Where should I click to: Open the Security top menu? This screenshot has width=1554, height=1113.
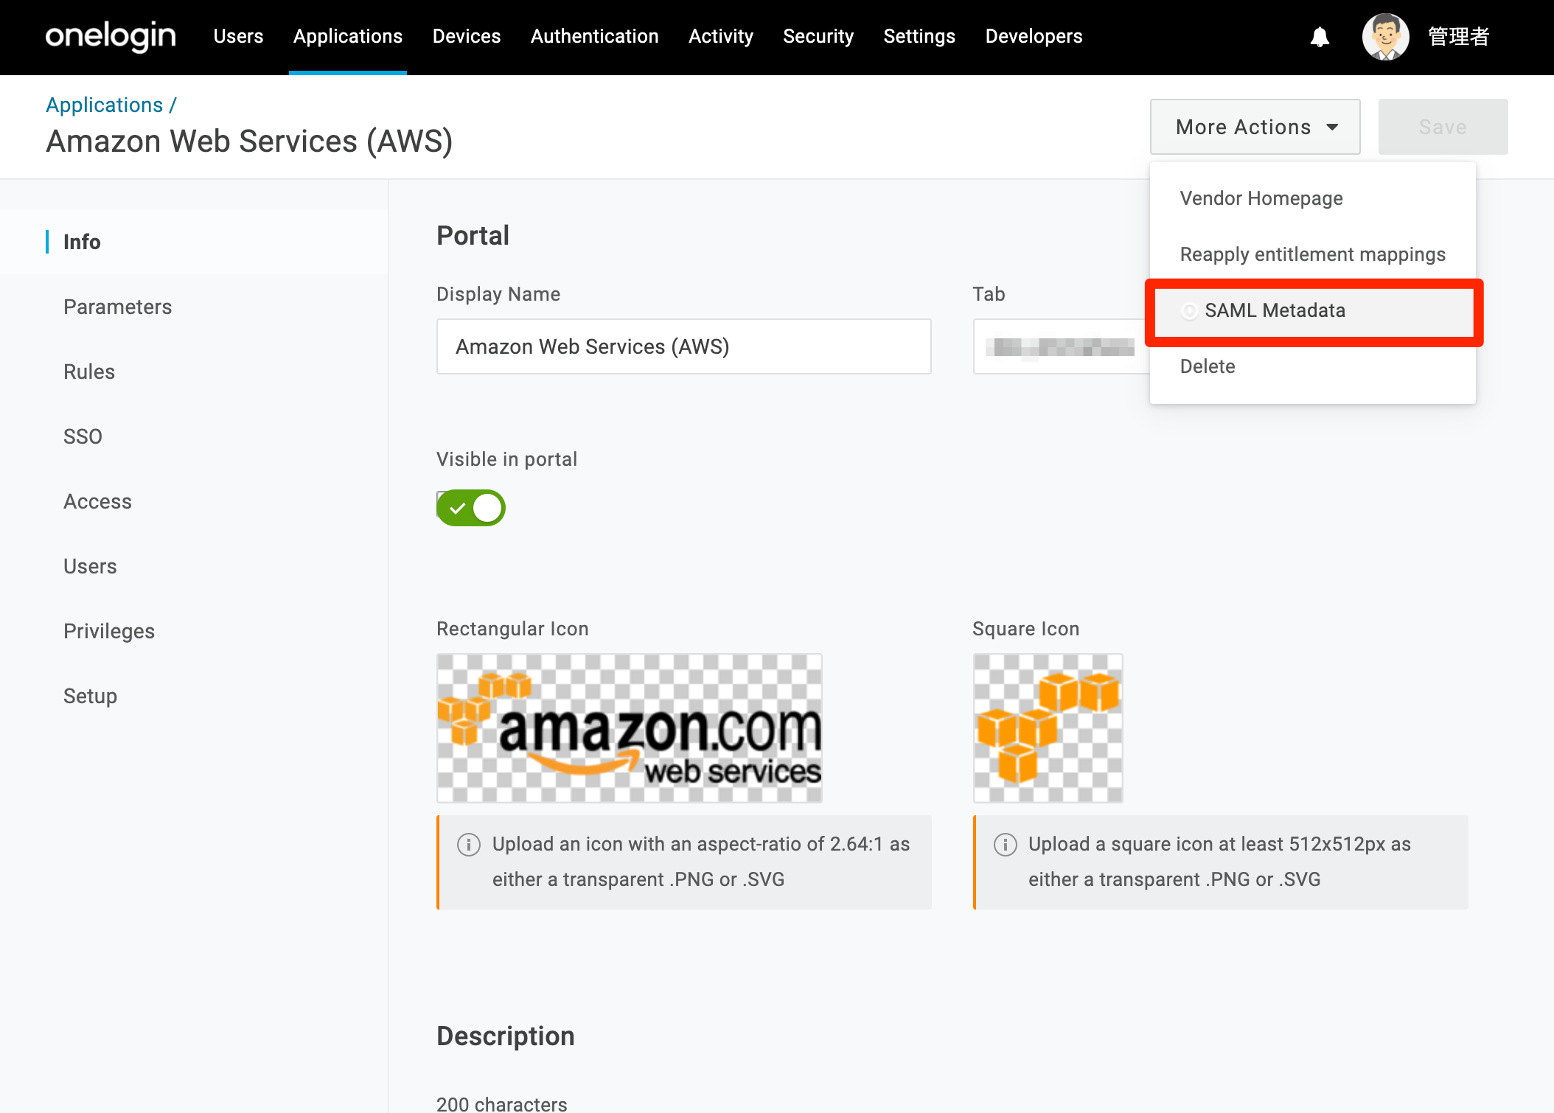point(818,36)
